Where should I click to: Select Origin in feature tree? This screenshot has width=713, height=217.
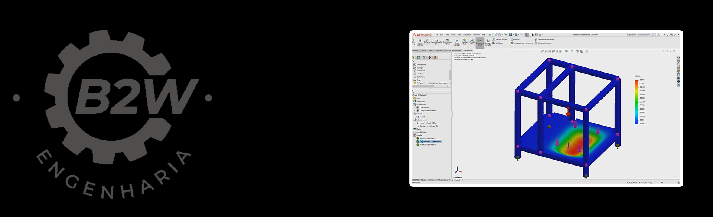coord(418,80)
